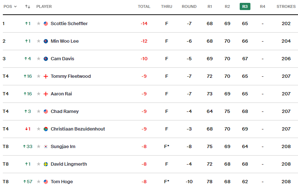Sort by the STROKES column header
The width and height of the screenshot is (298, 190).
pyautogui.click(x=286, y=6)
